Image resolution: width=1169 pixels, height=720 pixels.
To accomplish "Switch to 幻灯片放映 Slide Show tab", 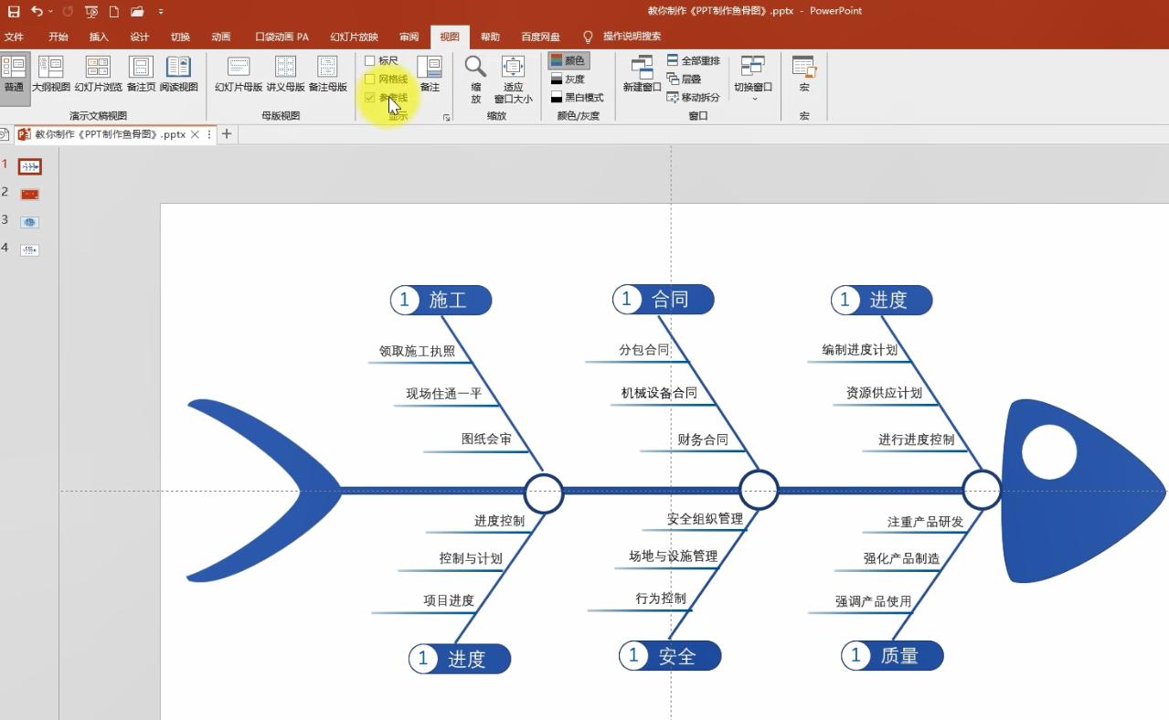I will (x=354, y=37).
